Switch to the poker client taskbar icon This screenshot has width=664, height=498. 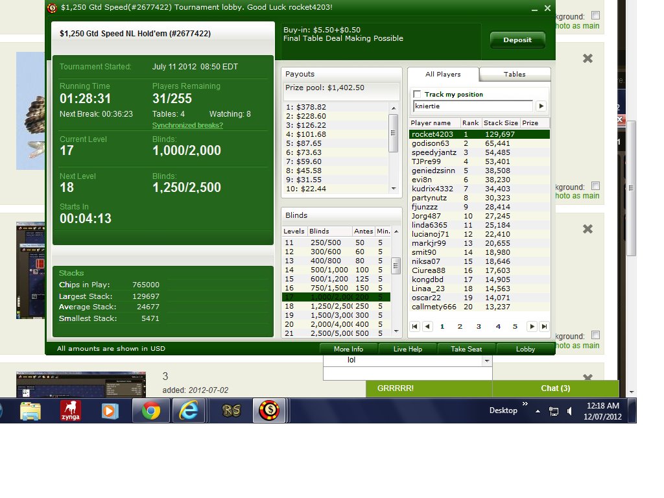269,410
